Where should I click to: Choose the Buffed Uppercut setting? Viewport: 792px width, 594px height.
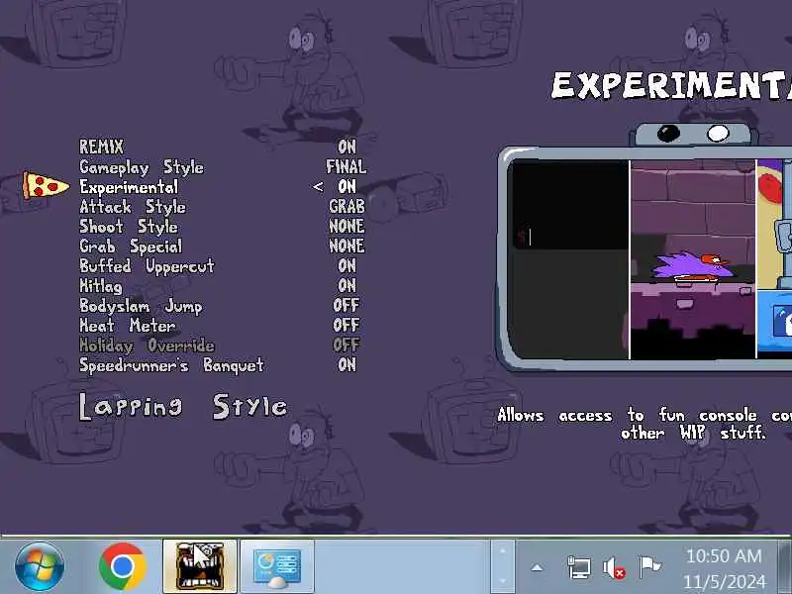click(147, 265)
